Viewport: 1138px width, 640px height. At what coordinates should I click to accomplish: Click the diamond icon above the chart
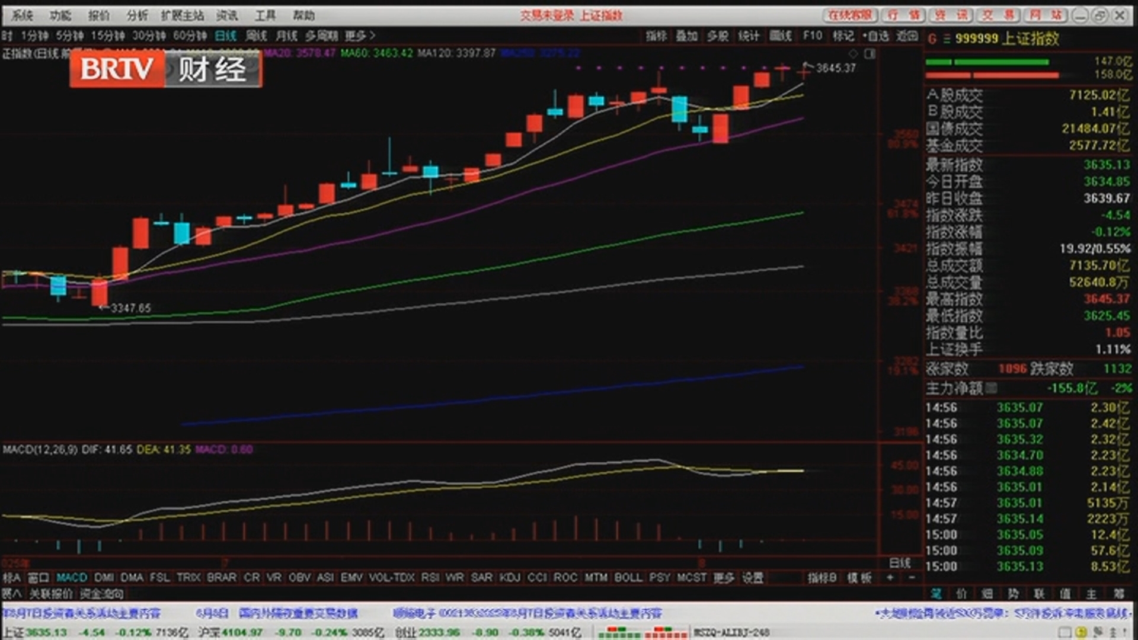tap(853, 54)
